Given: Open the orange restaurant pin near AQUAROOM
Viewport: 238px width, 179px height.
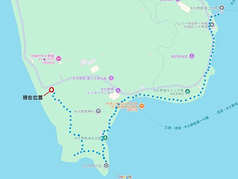Looking at the screenshot, I should (141, 106).
